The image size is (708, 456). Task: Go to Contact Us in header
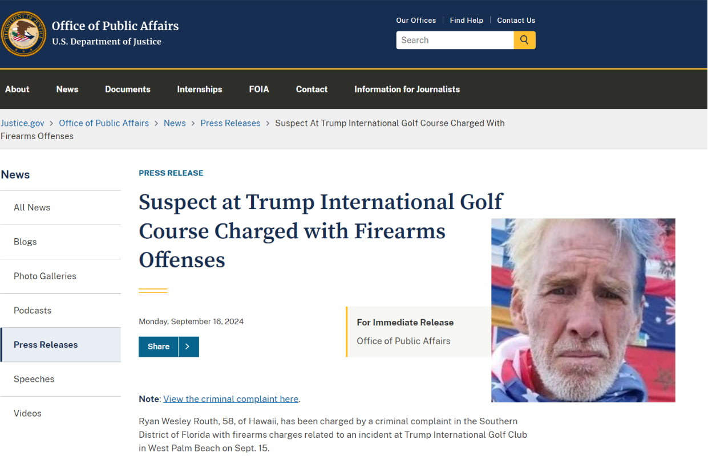[516, 20]
